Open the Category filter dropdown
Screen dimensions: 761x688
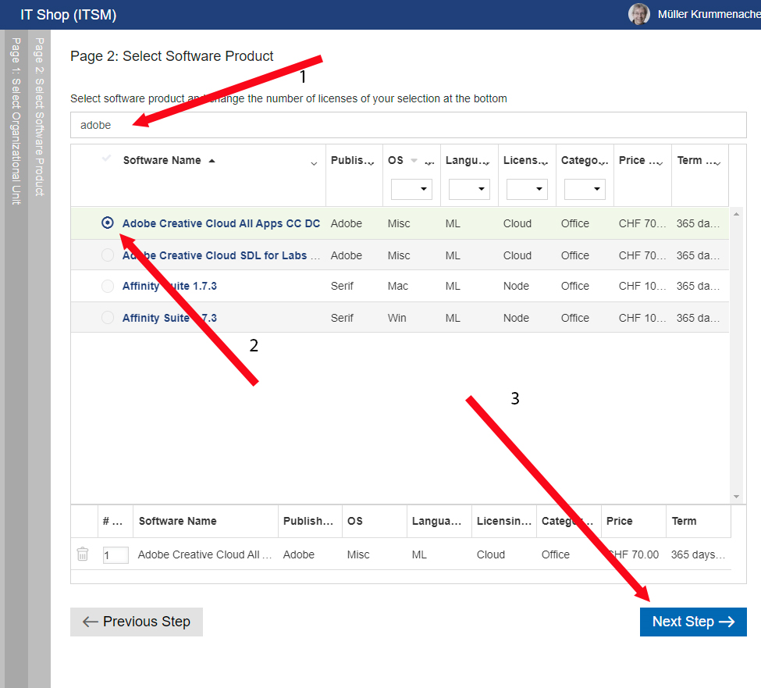[x=585, y=189]
